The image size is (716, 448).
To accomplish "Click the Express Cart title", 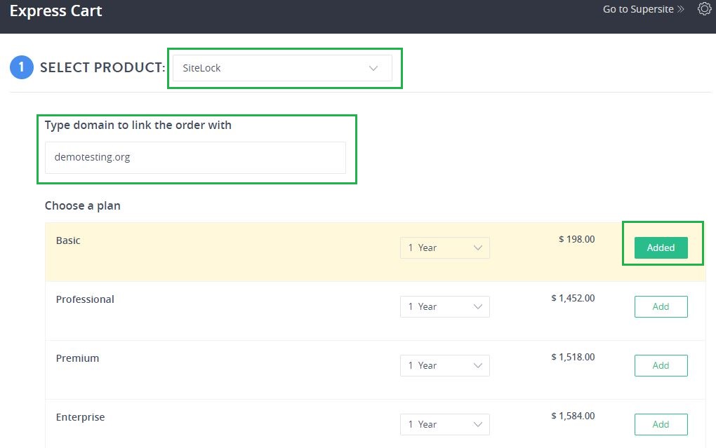I will (55, 11).
